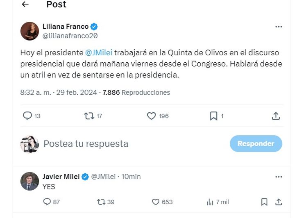The image size is (299, 218).
Task: Open the more options menu on Javier Milei's reply
Action: tap(279, 177)
